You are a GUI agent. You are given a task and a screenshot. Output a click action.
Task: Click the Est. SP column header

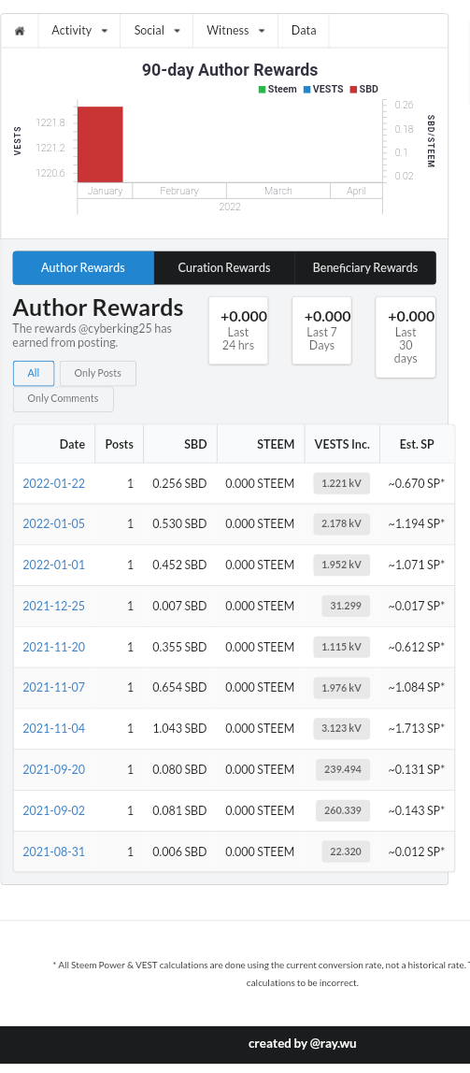click(418, 444)
